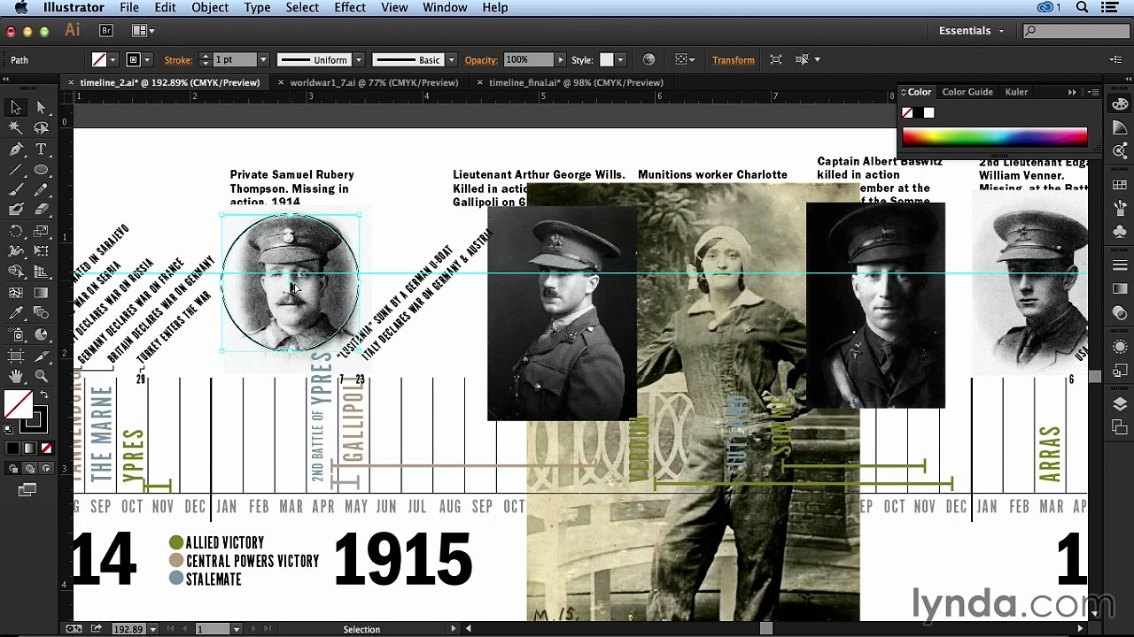1134x637 pixels.
Task: Set paint mode to Gradient
Action: pos(29,449)
